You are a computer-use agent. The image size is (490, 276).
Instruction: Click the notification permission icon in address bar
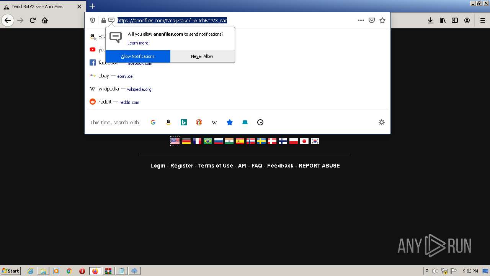coord(111,20)
